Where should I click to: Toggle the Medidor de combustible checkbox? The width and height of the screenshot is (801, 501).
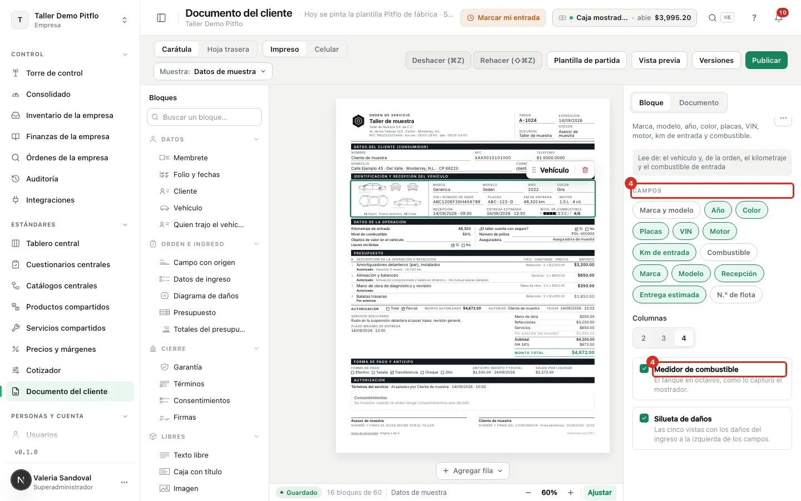coord(644,369)
